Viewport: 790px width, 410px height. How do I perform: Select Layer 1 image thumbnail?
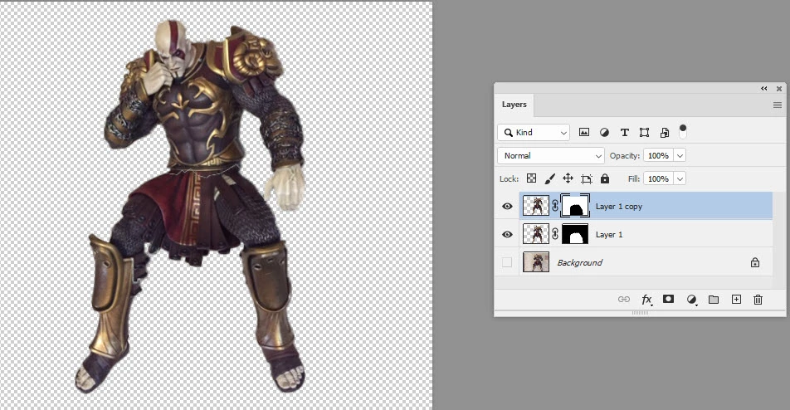click(536, 234)
